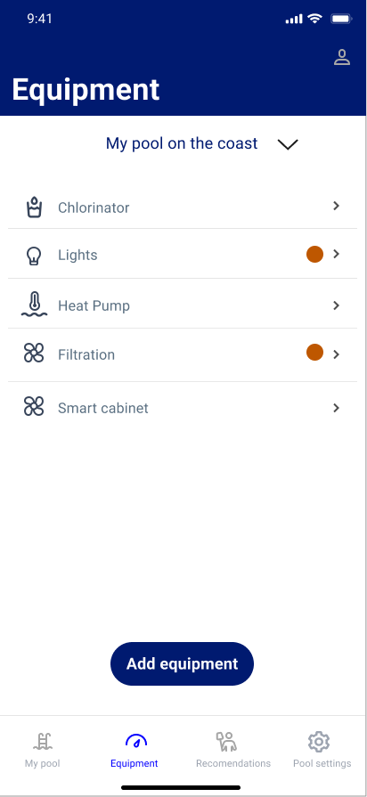This screenshot has width=367, height=797.
Task: Tap the Pool settings gear icon
Action: [319, 742]
